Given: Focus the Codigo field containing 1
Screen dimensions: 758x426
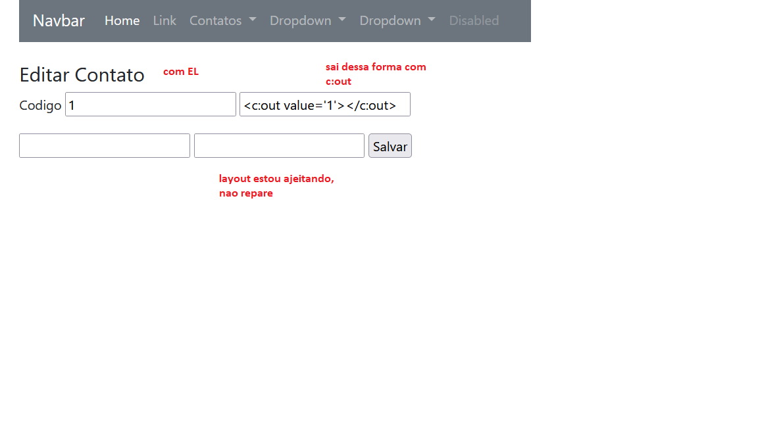Looking at the screenshot, I should coord(150,105).
